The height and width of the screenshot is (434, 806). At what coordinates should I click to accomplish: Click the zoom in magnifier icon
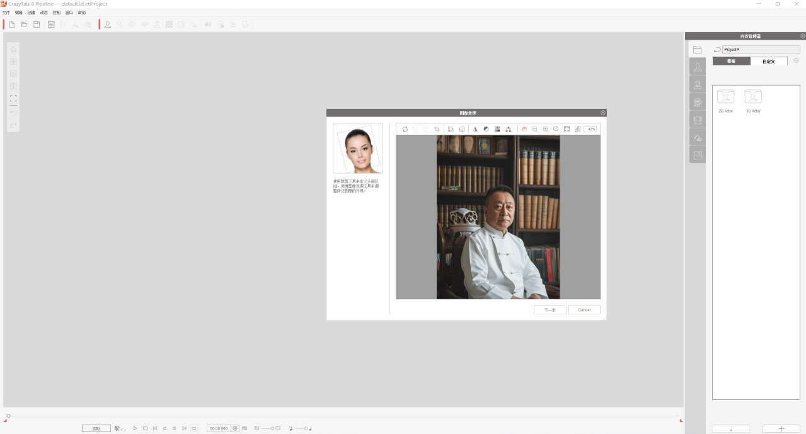click(x=545, y=129)
